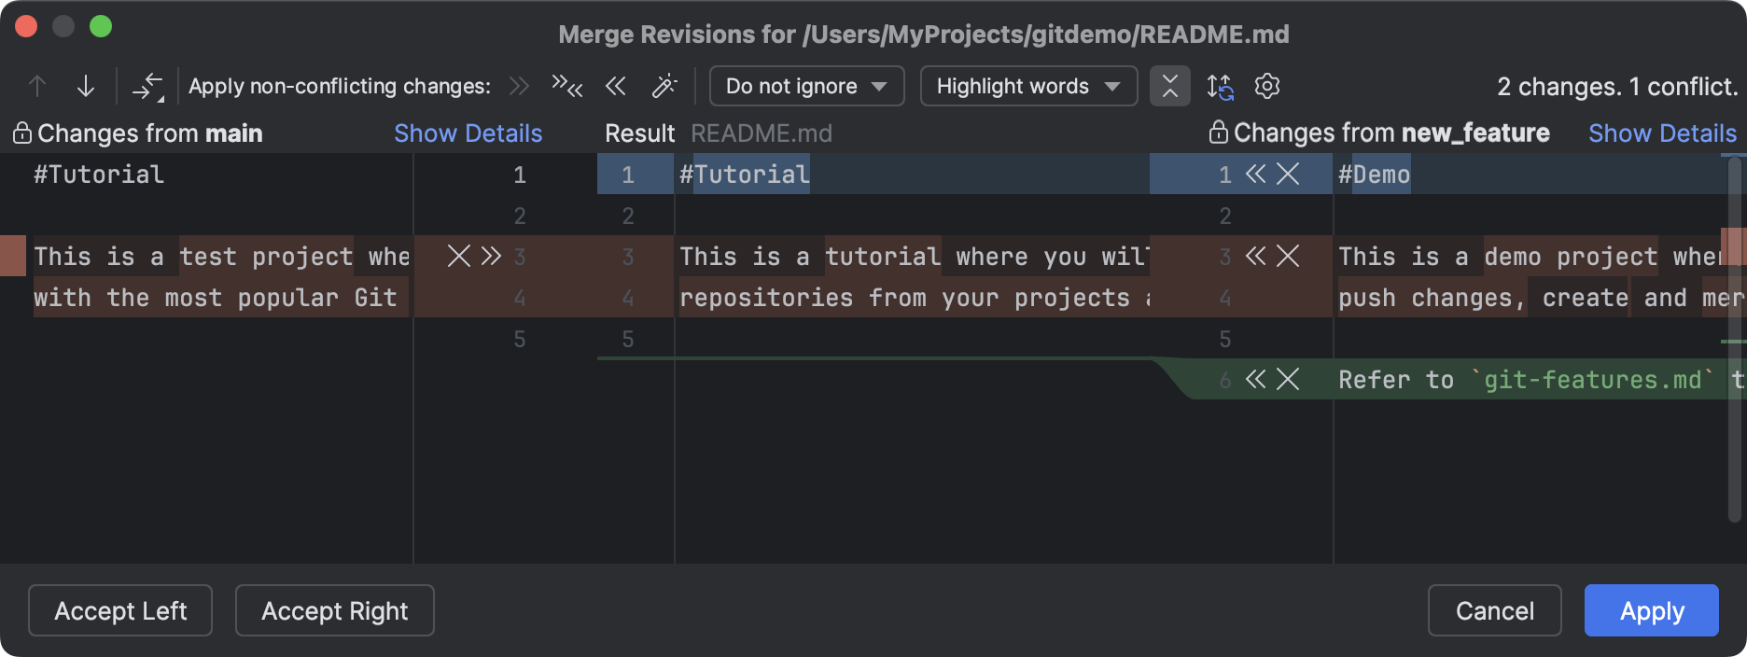1747x657 pixels.
Task: Jump to next difference arrow
Action: (86, 87)
